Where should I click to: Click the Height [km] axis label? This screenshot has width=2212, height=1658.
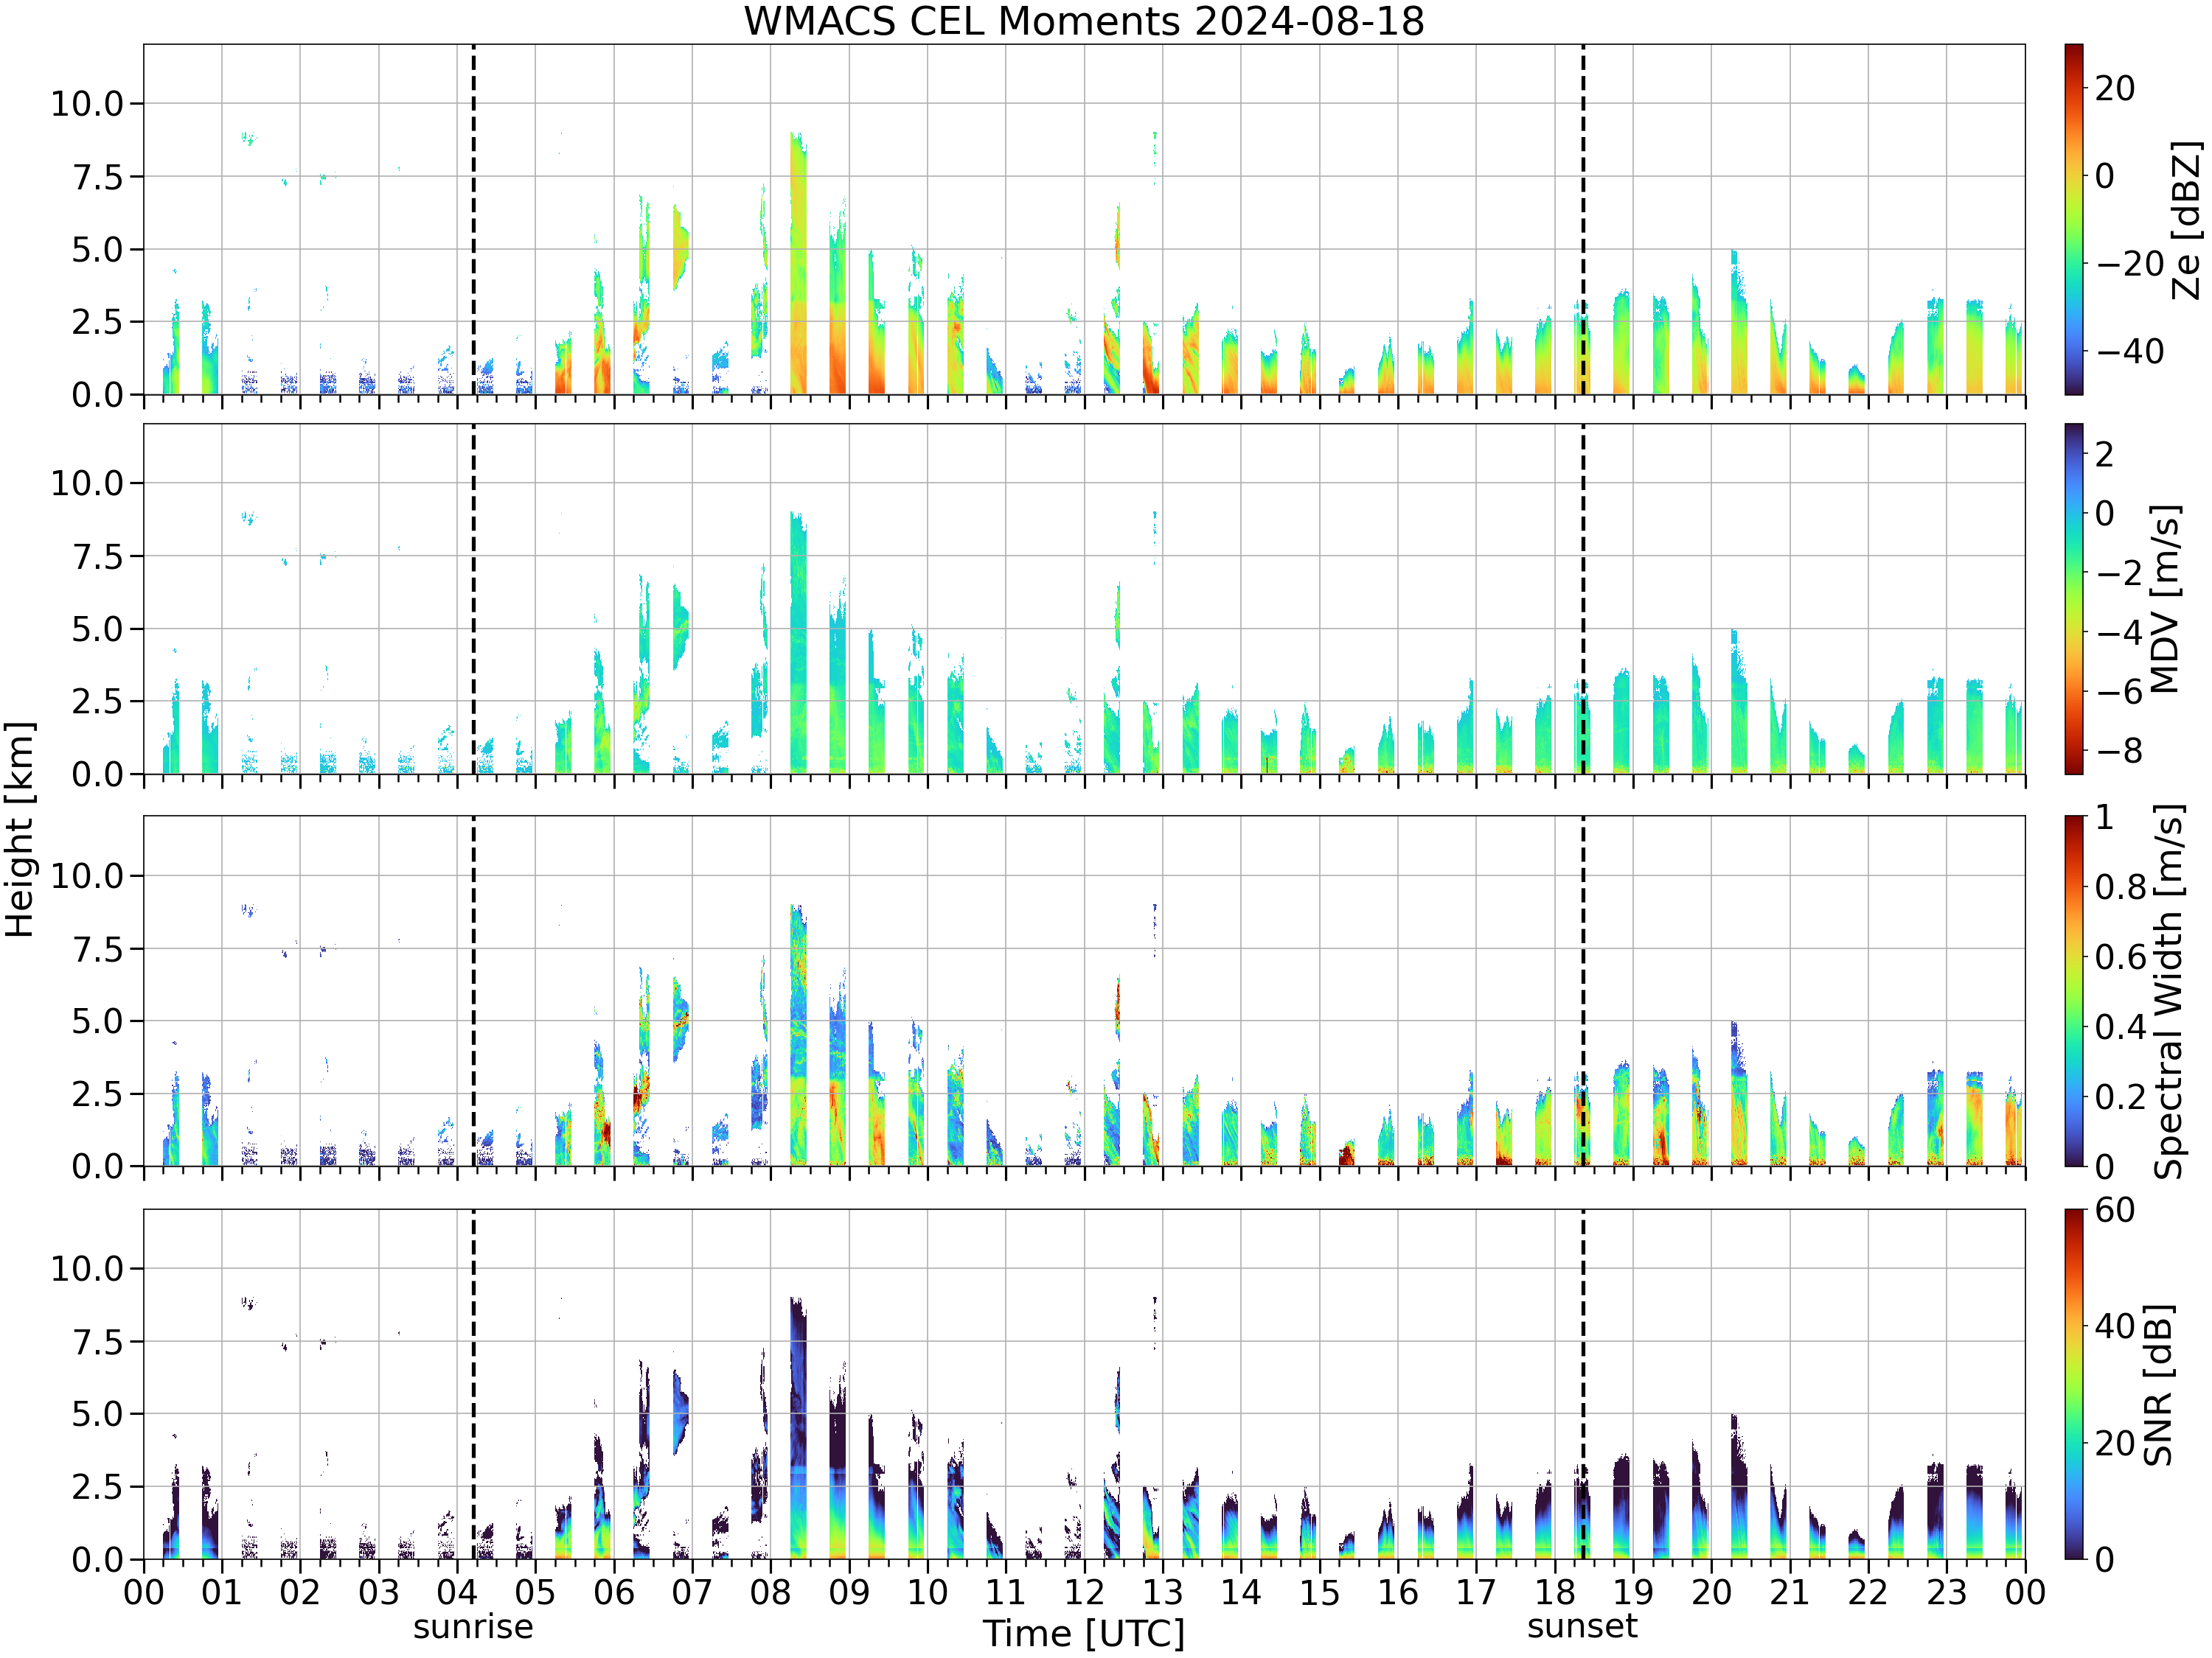click(19, 830)
